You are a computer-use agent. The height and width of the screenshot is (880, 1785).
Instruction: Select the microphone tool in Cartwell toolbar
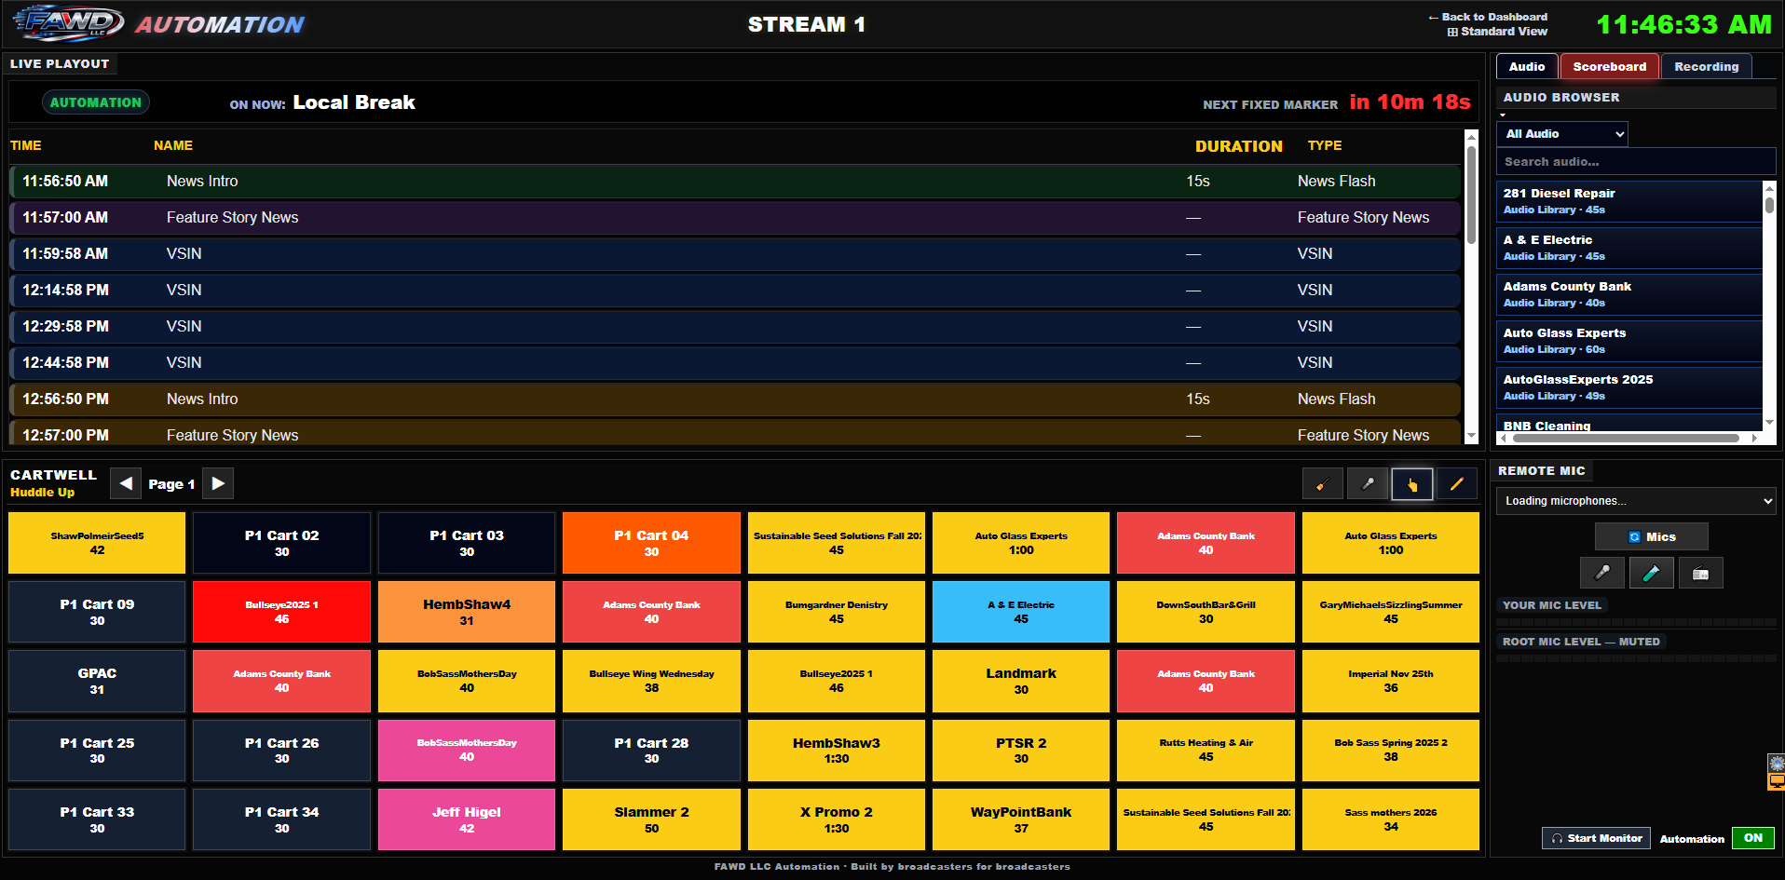(x=1368, y=484)
